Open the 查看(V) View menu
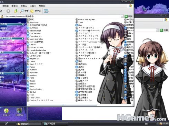The height and width of the screenshot is (126, 169). [14, 6]
